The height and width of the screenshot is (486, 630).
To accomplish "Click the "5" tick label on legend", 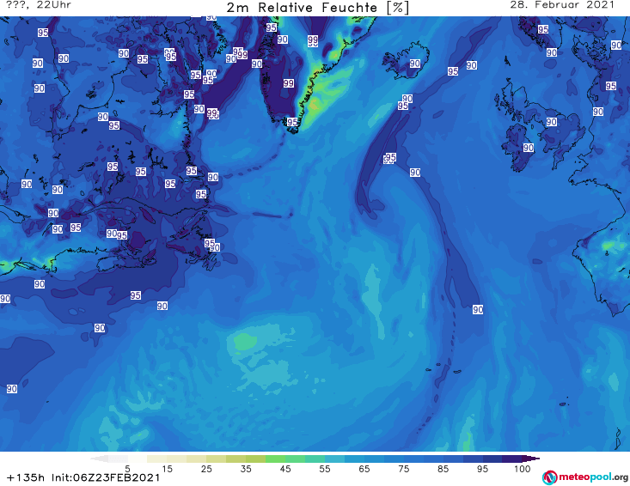I will click(x=127, y=469).
